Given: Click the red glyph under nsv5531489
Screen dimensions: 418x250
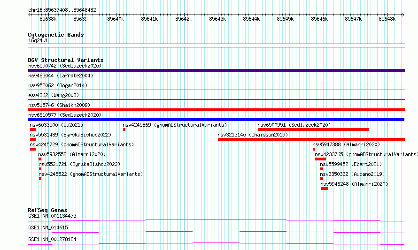Looking at the screenshot, I should coord(33,139).
